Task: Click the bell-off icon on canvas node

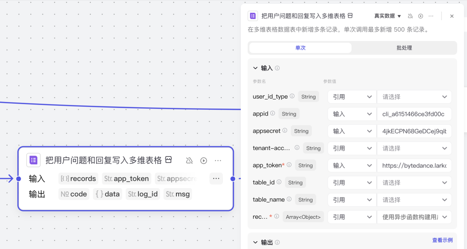Action: coord(189,161)
